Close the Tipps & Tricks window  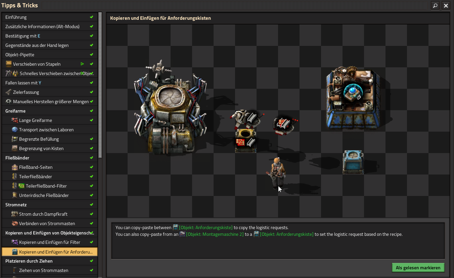click(x=446, y=6)
